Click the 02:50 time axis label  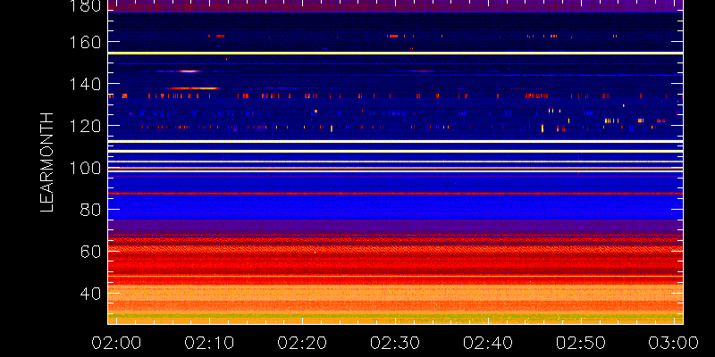click(581, 343)
